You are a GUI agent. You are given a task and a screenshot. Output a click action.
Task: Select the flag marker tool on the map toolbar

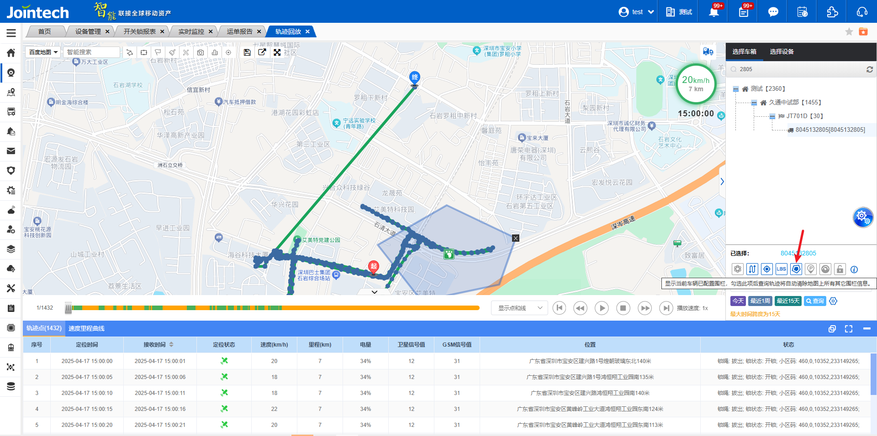158,52
